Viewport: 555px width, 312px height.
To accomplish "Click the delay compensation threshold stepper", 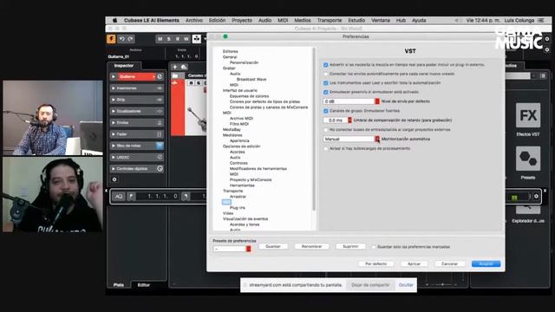I will click(349, 120).
